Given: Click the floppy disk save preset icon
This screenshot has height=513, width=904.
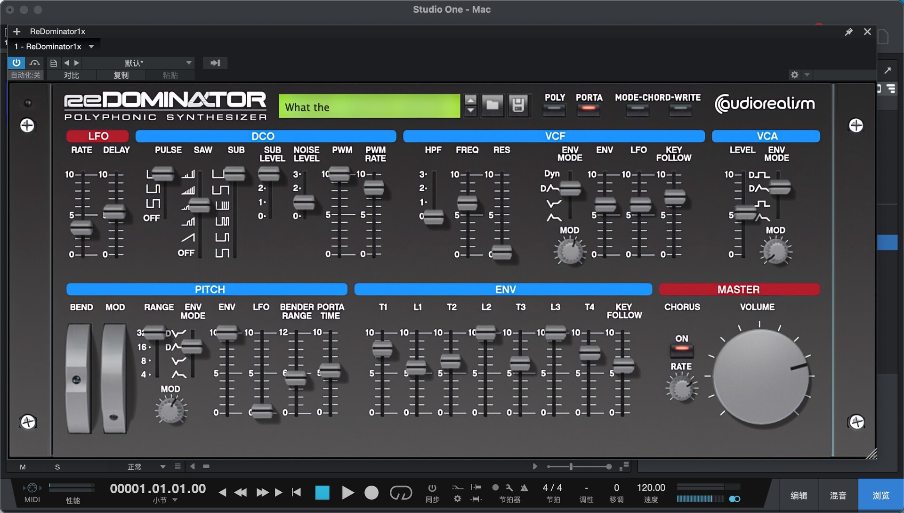Looking at the screenshot, I should tap(518, 105).
